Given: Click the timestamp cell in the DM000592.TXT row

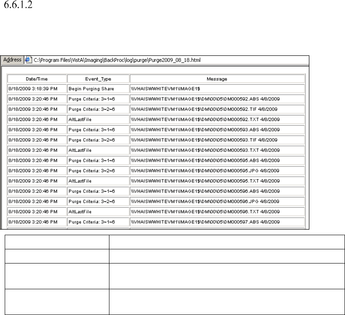Looking at the screenshot, I should (x=37, y=120).
